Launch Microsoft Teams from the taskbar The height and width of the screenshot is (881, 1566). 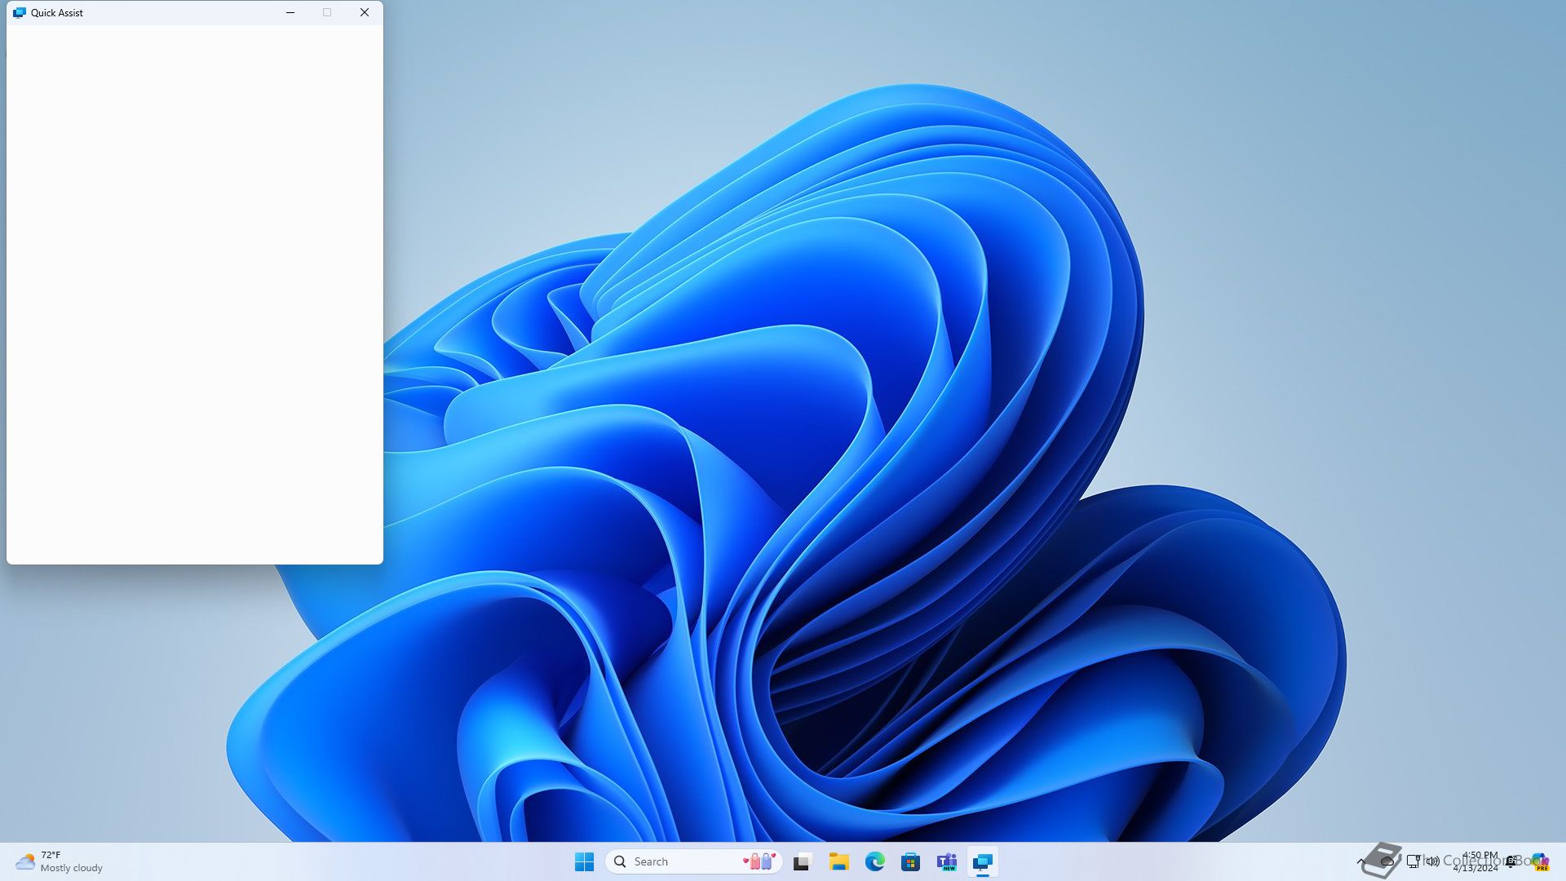947,861
